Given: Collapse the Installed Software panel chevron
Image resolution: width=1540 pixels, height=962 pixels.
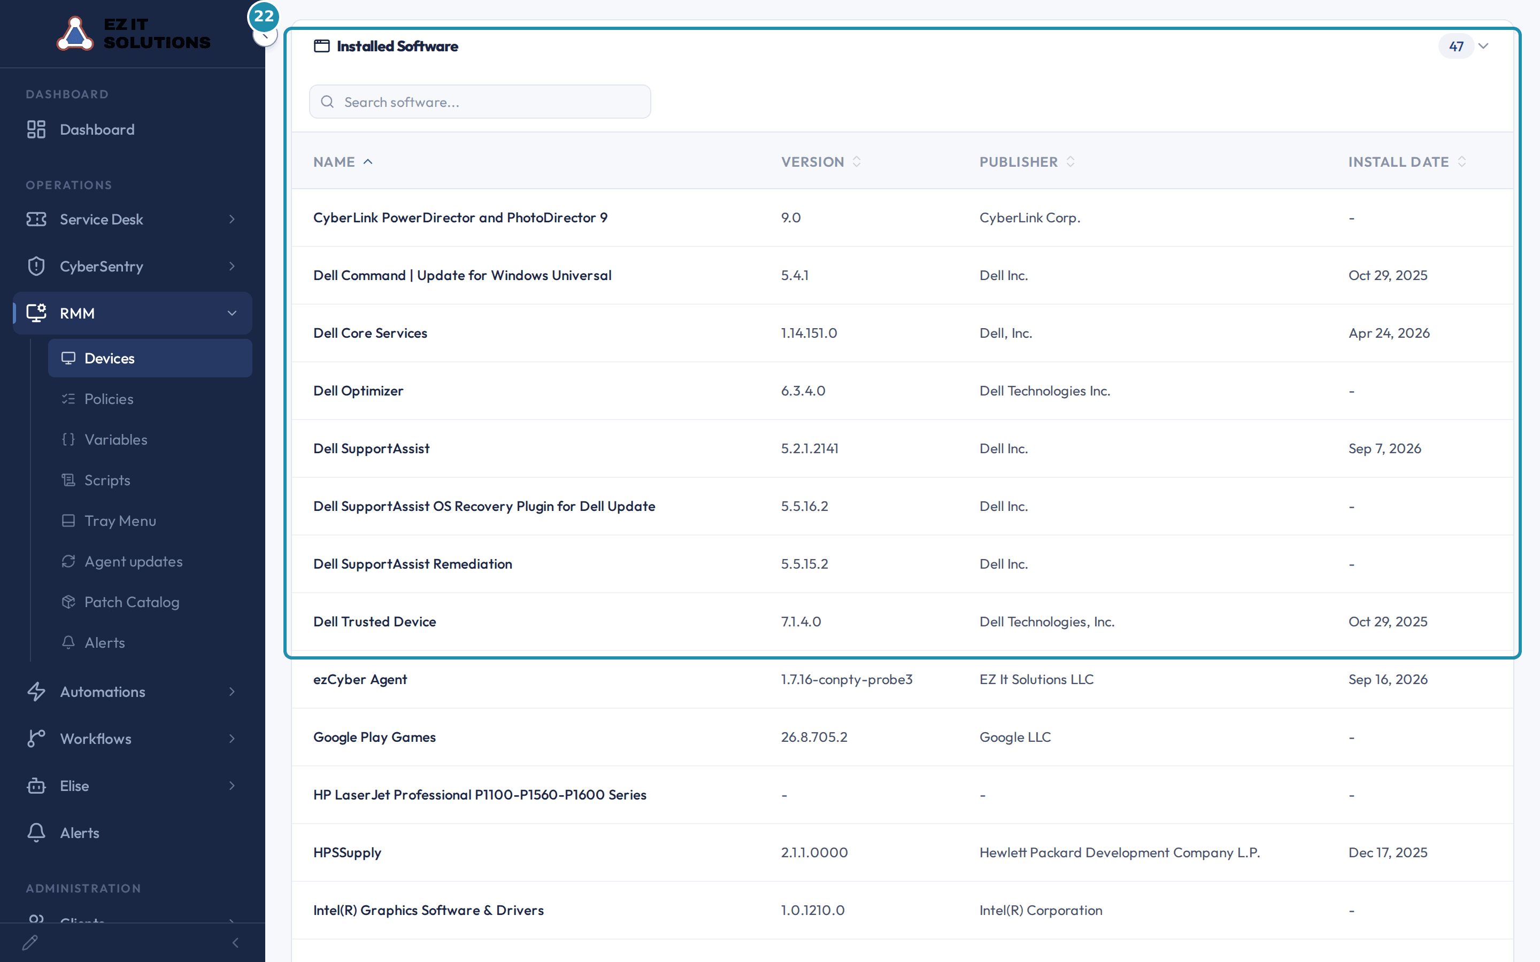Looking at the screenshot, I should pyautogui.click(x=1483, y=46).
